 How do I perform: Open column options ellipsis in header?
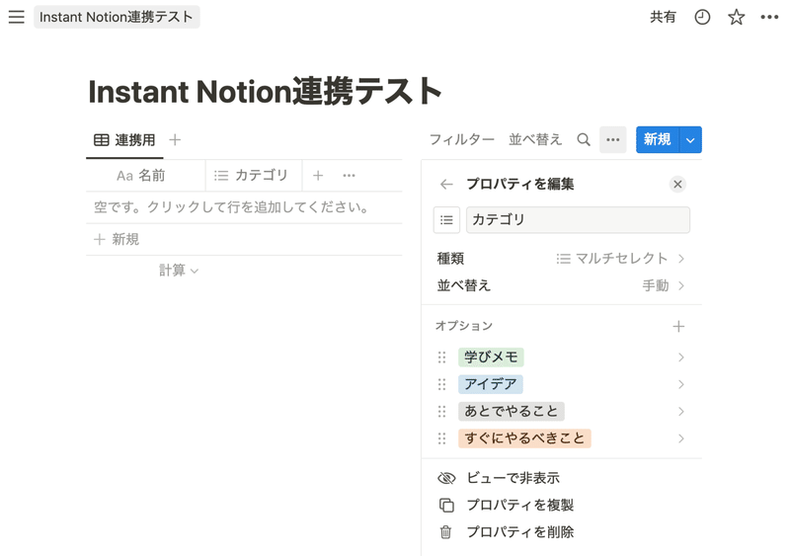349,176
